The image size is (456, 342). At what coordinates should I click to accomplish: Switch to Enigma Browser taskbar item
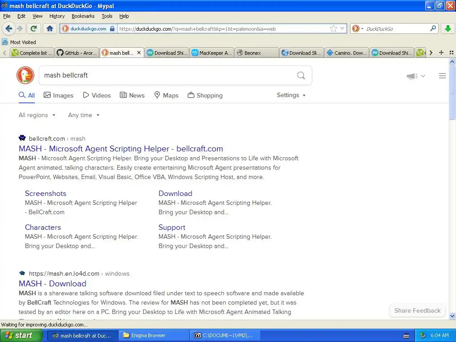coord(155,335)
